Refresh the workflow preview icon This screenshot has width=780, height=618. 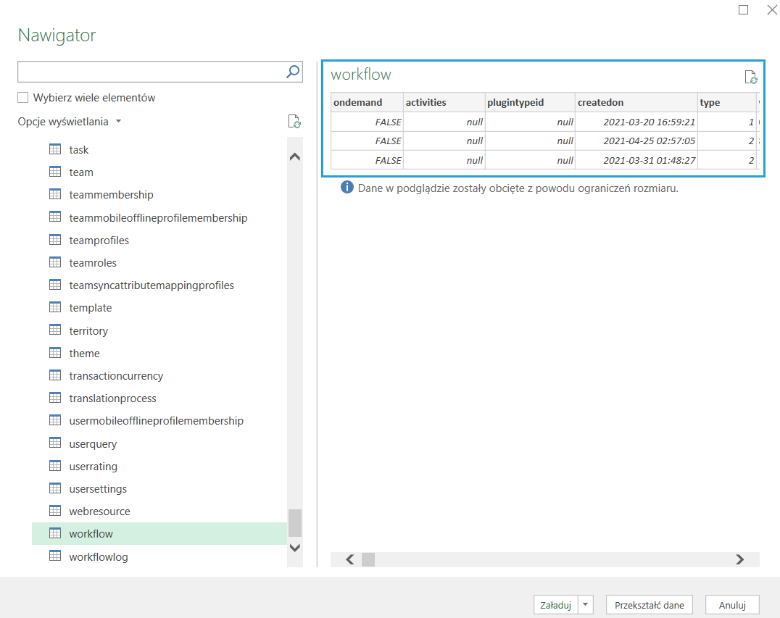pyautogui.click(x=750, y=77)
